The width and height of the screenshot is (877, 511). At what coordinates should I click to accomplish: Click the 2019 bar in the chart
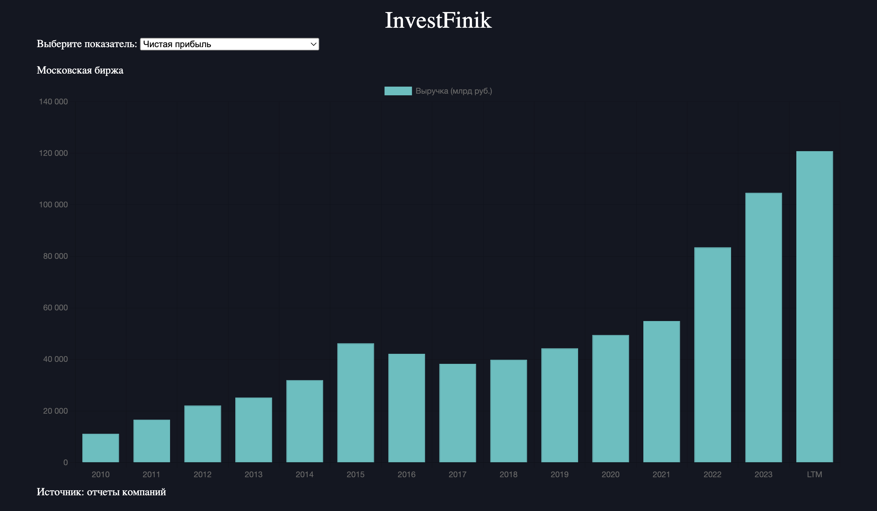tap(560, 405)
